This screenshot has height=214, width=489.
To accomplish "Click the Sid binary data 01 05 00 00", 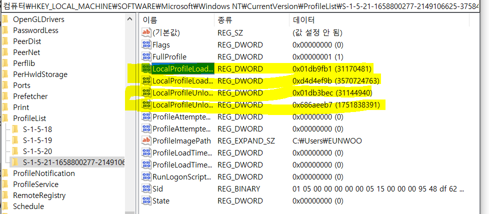I will click(378, 189).
